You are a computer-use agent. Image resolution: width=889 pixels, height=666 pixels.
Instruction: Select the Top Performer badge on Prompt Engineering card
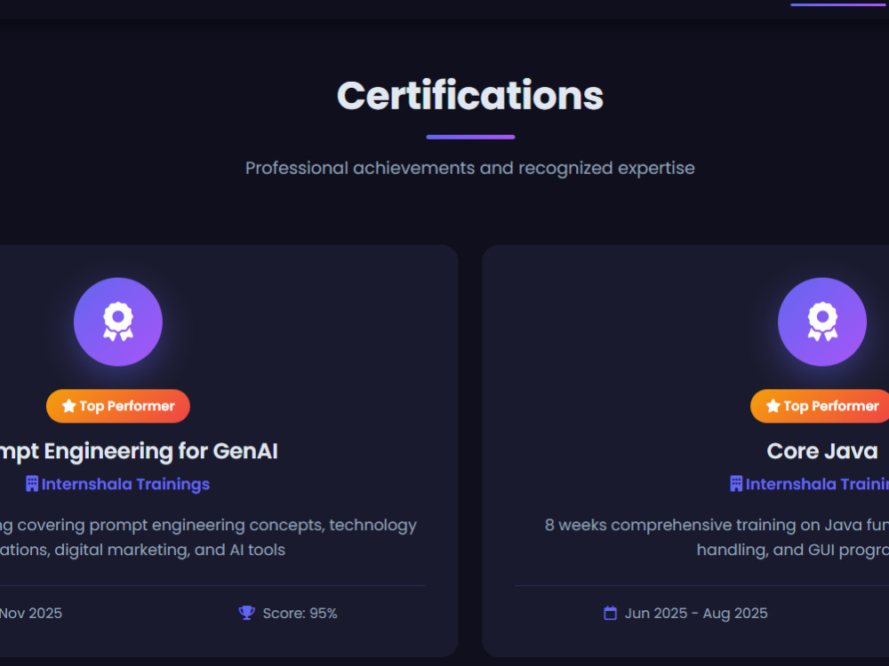pos(118,406)
